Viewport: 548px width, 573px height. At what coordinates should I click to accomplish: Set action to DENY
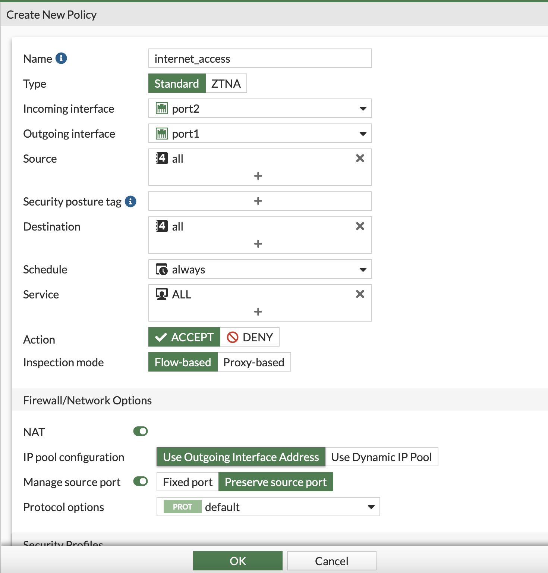click(x=250, y=337)
